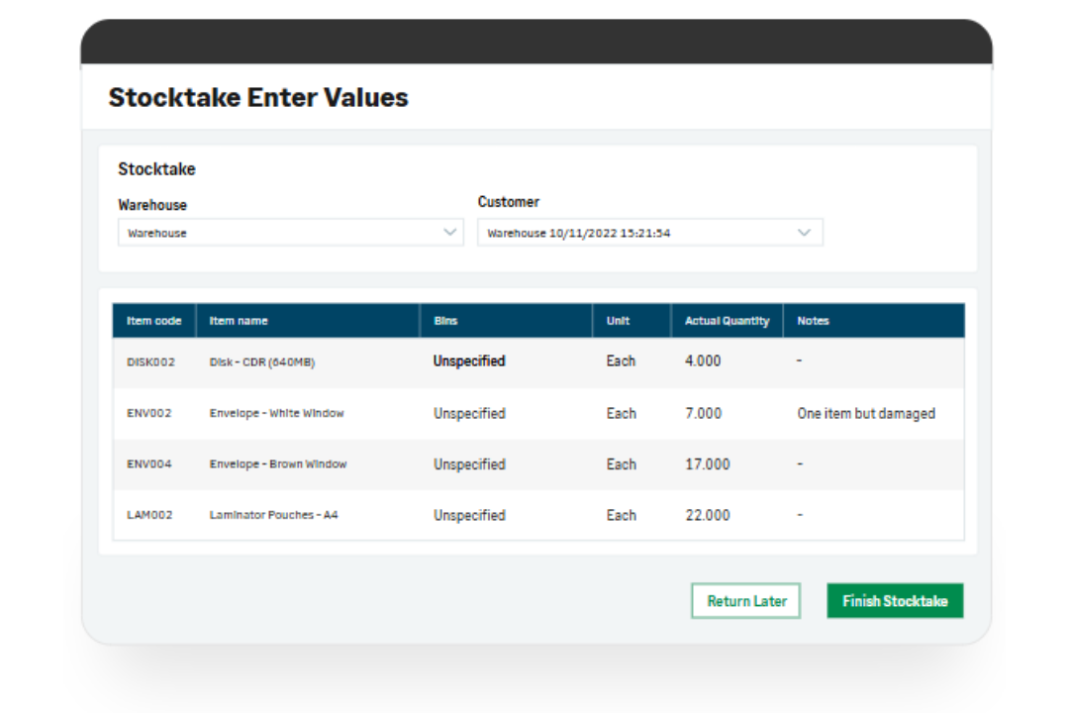Open the Warehouse dropdown chevron
1069x713 pixels.
[x=452, y=232]
